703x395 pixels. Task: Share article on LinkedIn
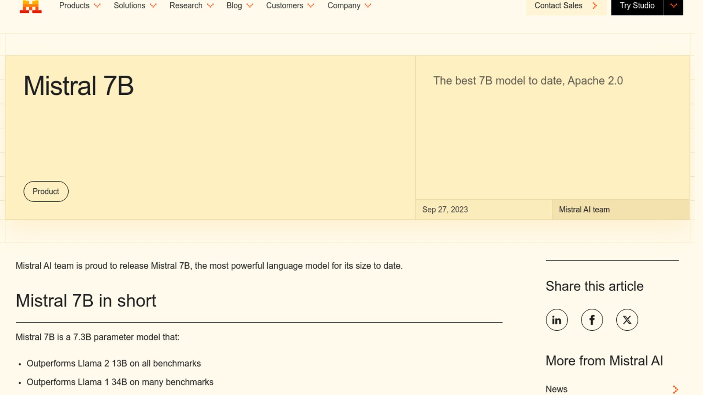[x=557, y=320]
